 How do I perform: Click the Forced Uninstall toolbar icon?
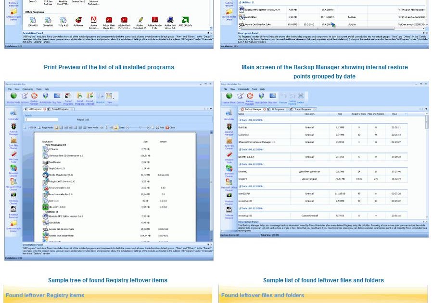tap(90, 99)
